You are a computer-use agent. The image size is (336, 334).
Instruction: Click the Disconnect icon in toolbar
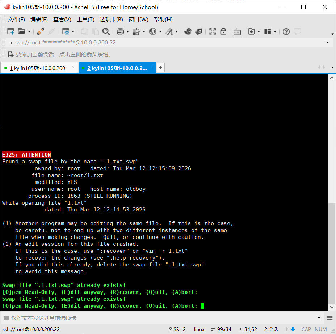pyautogui.click(x=40, y=32)
